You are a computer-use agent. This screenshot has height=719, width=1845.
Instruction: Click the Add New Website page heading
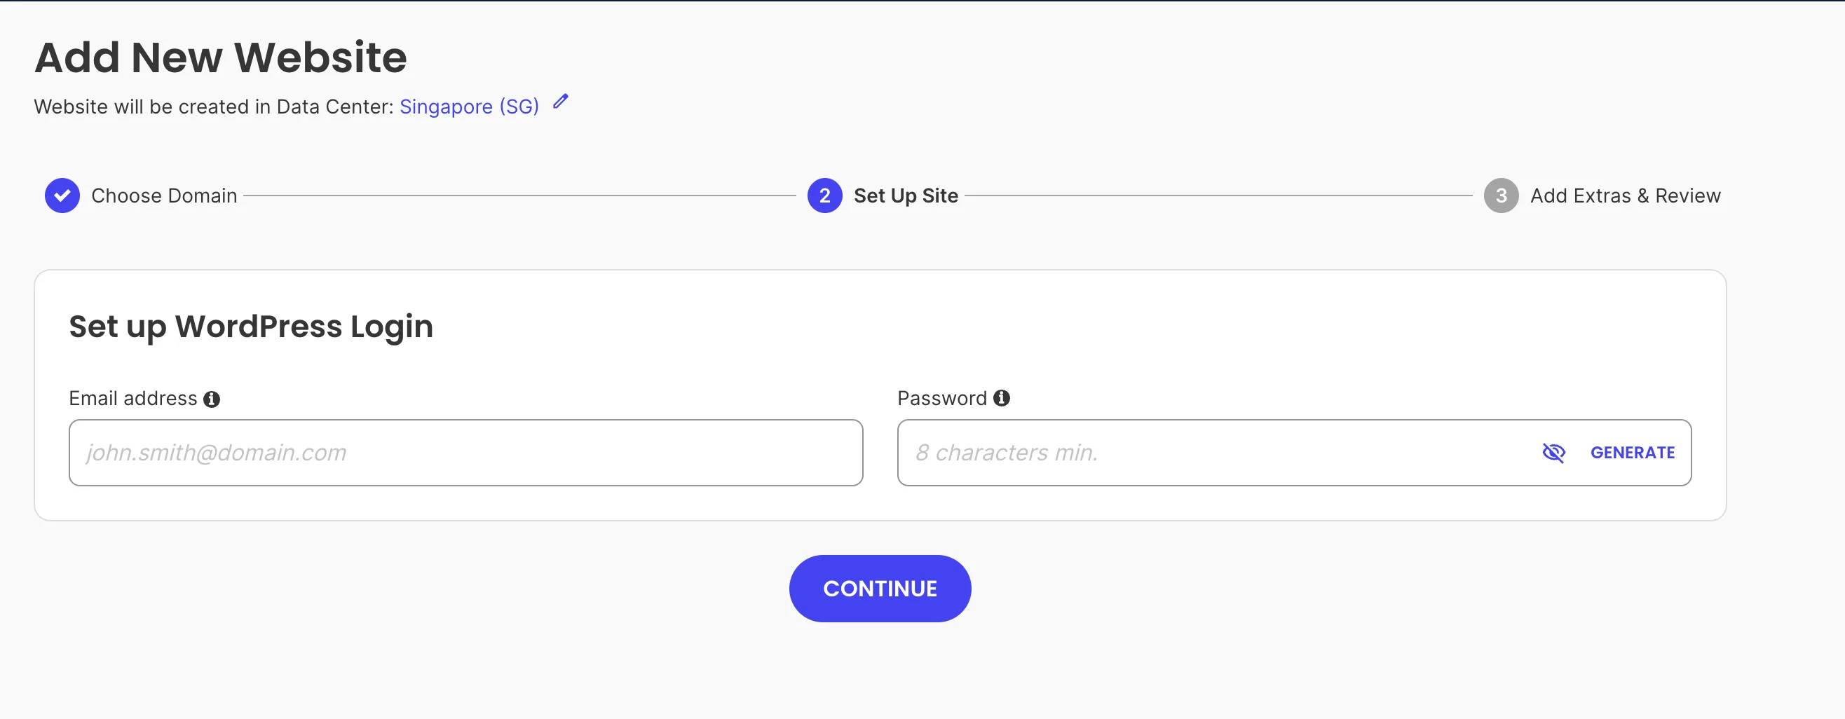tap(221, 57)
